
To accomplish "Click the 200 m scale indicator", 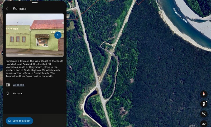I will coord(192,126).
